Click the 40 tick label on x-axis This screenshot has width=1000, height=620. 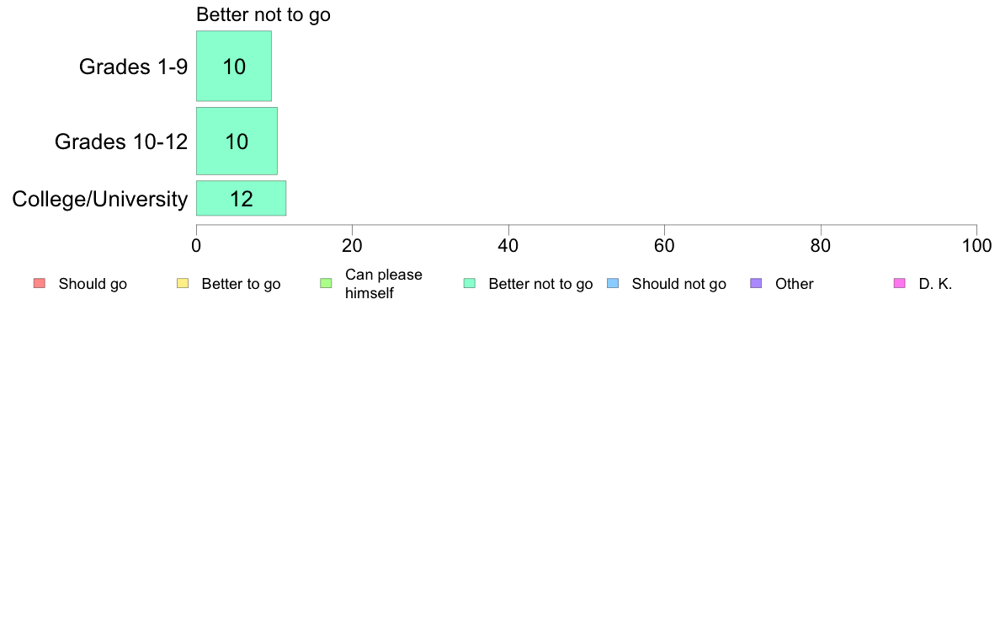pos(508,246)
